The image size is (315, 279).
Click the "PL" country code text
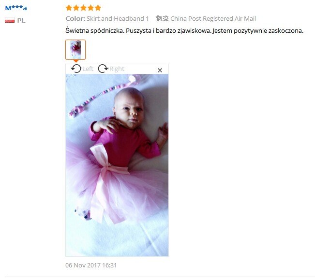pos(21,20)
